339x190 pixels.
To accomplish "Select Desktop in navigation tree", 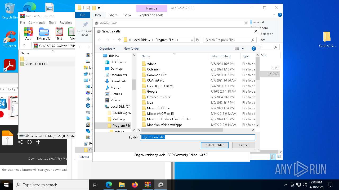I will click(116, 69).
